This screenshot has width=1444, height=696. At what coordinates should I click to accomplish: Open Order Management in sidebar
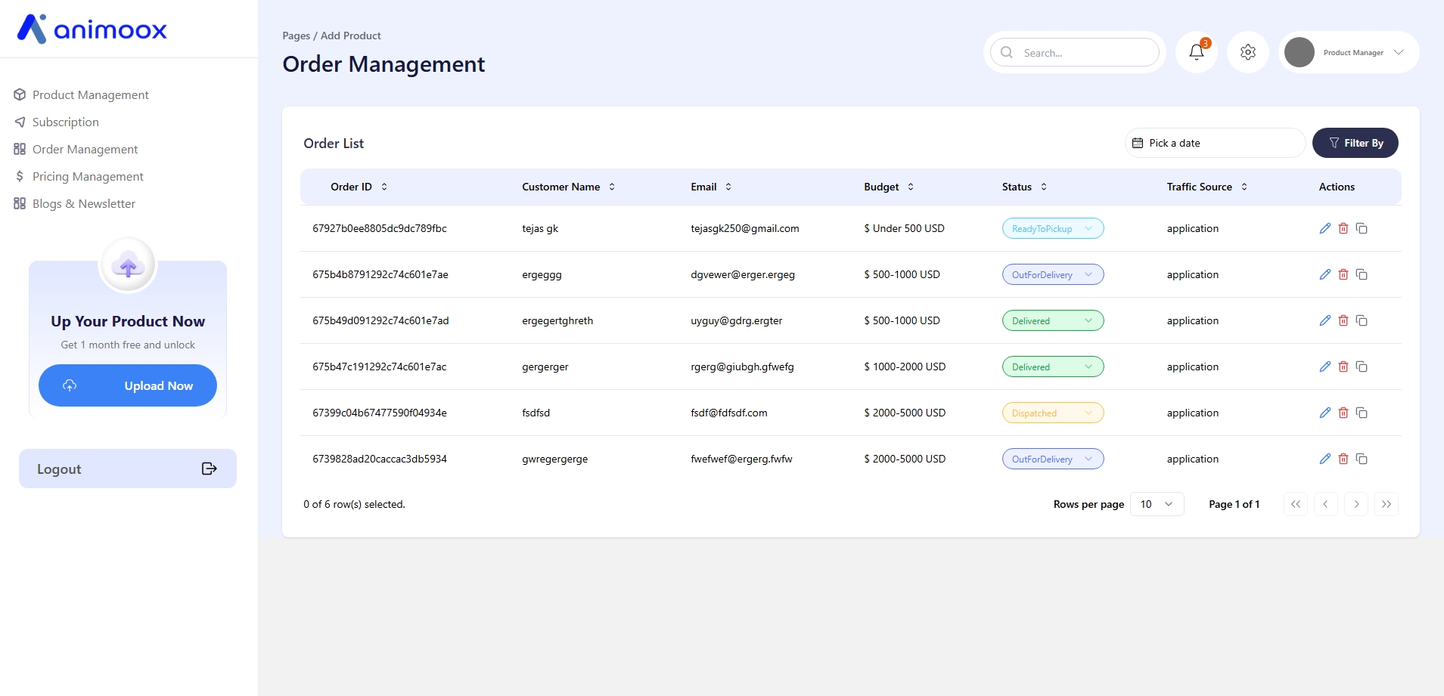coord(76,149)
